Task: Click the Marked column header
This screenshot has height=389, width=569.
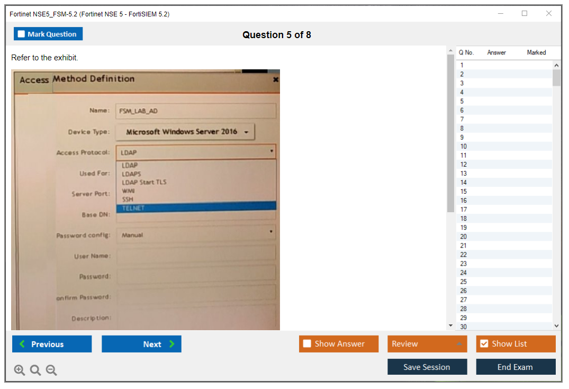Action: [536, 52]
